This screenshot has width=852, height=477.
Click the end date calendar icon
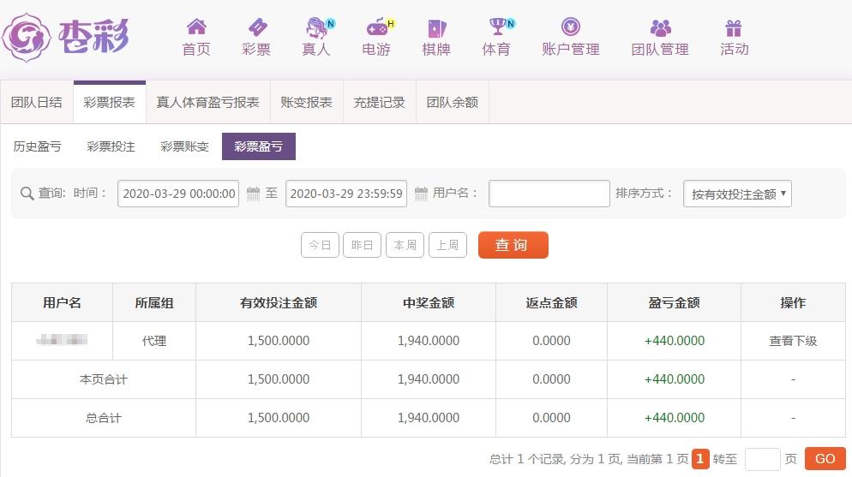(421, 194)
